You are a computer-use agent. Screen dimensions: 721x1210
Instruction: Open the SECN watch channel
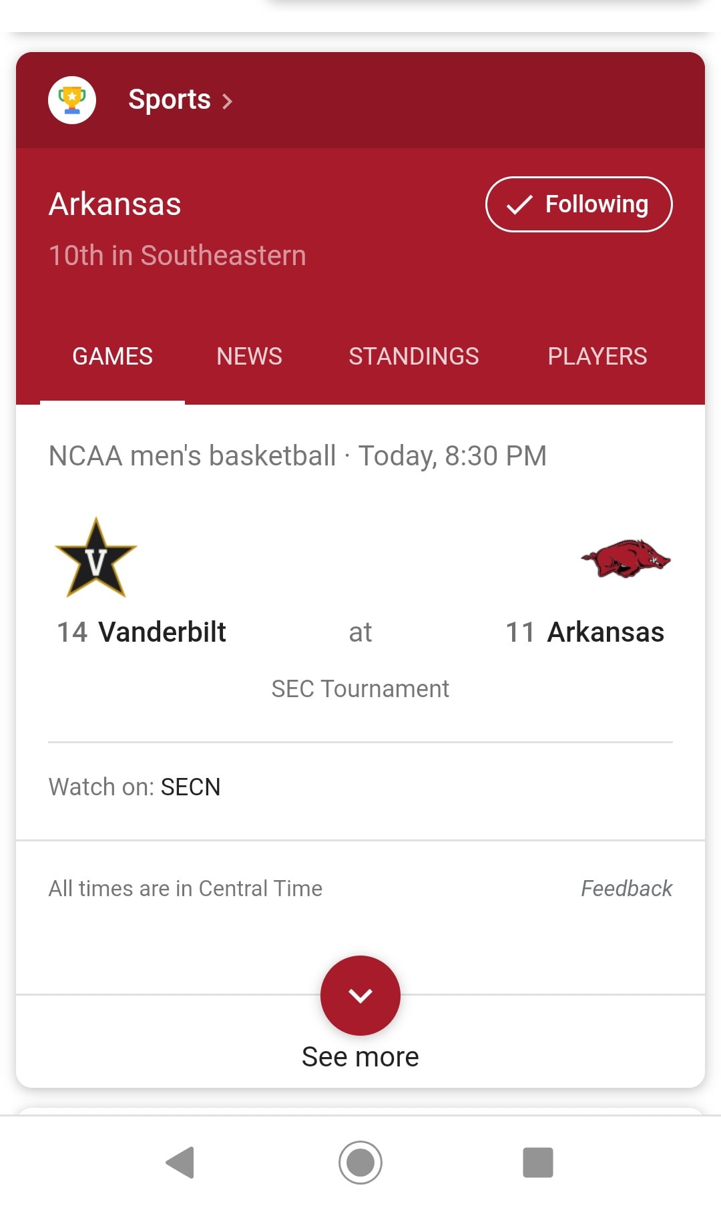(190, 787)
